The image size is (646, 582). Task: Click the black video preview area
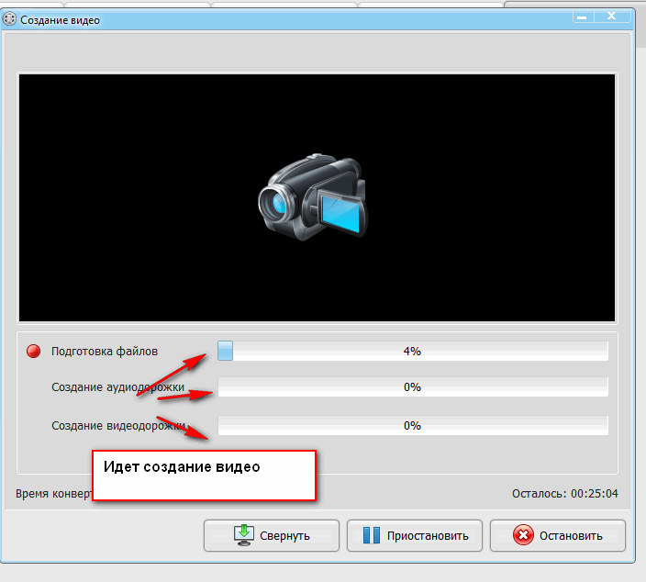(317, 197)
